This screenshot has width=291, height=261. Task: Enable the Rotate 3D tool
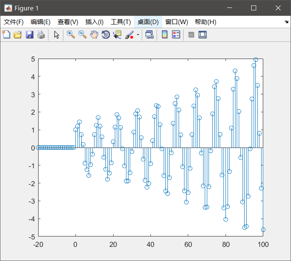click(x=106, y=34)
